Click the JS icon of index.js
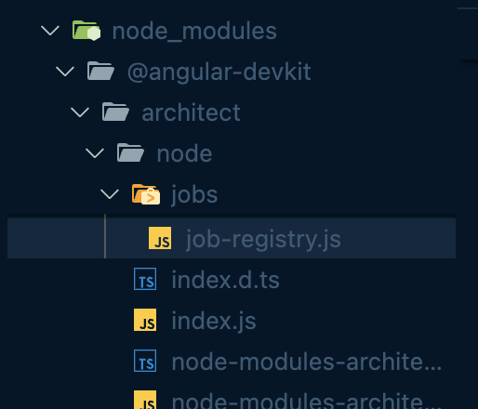This screenshot has height=409, width=478. (145, 320)
